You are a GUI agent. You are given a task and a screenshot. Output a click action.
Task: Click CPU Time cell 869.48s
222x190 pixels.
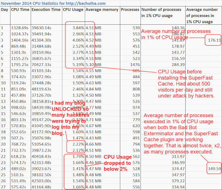coord(19,46)
